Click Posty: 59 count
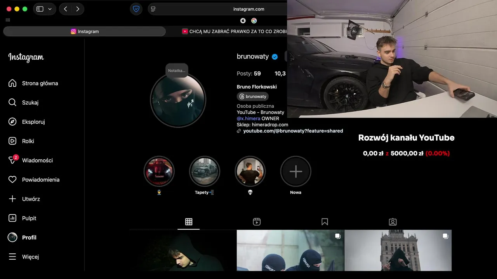Viewport: 497px width, 279px height. pos(249,74)
